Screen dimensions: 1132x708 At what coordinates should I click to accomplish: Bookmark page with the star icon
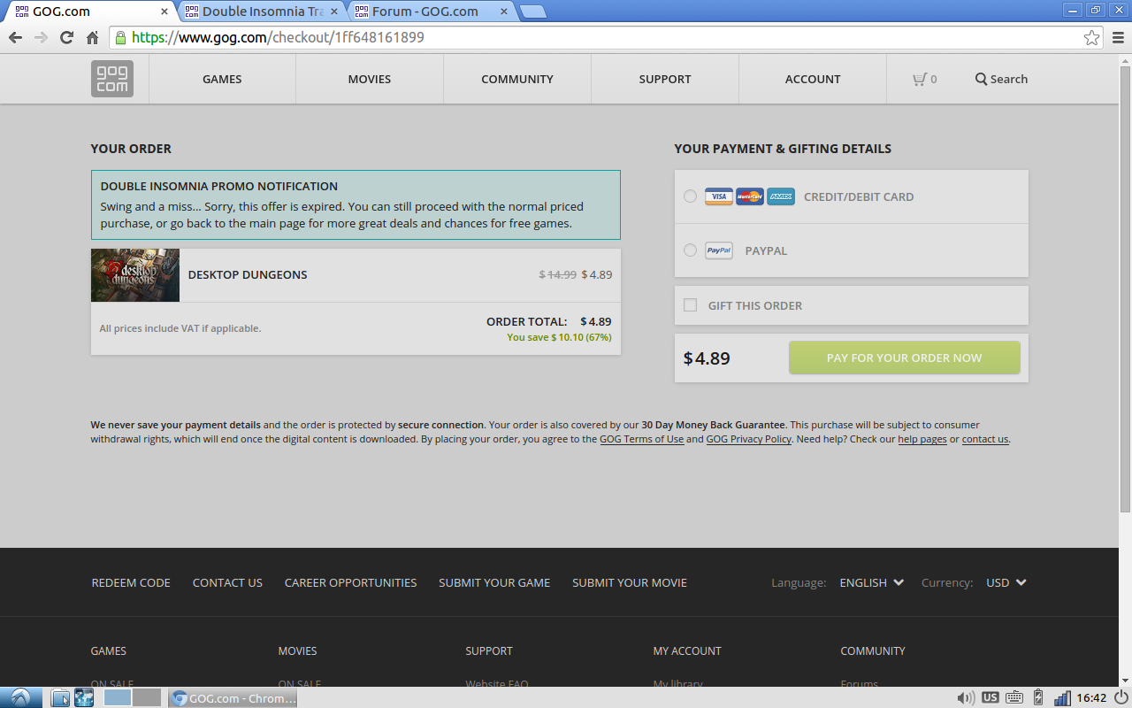(1092, 37)
